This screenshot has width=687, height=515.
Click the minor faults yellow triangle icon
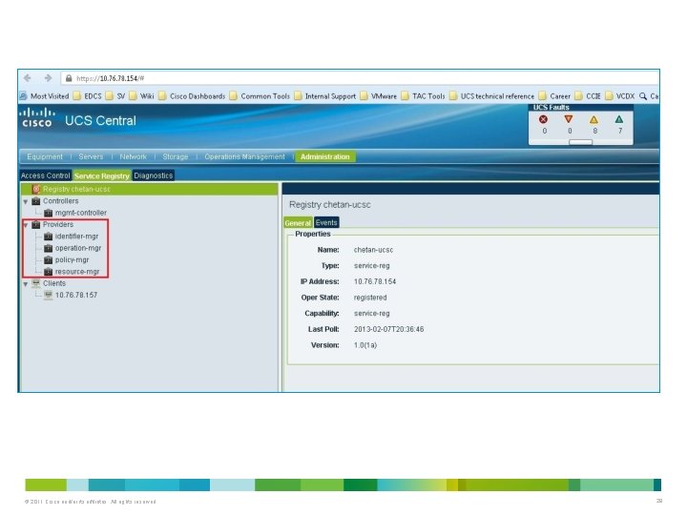(x=593, y=119)
